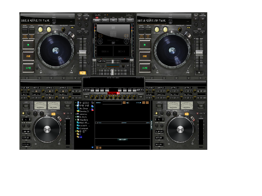Toggle the In-Loop yellow button on deck B

[x=157, y=29]
